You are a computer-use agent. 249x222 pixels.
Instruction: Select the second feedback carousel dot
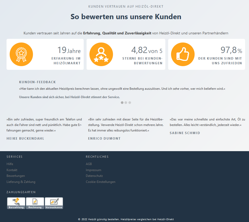(126, 103)
